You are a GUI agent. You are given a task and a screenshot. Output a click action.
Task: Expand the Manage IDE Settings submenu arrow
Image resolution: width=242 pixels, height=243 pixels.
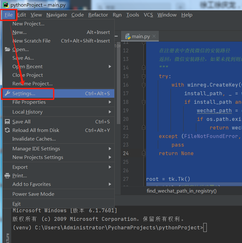(110, 149)
